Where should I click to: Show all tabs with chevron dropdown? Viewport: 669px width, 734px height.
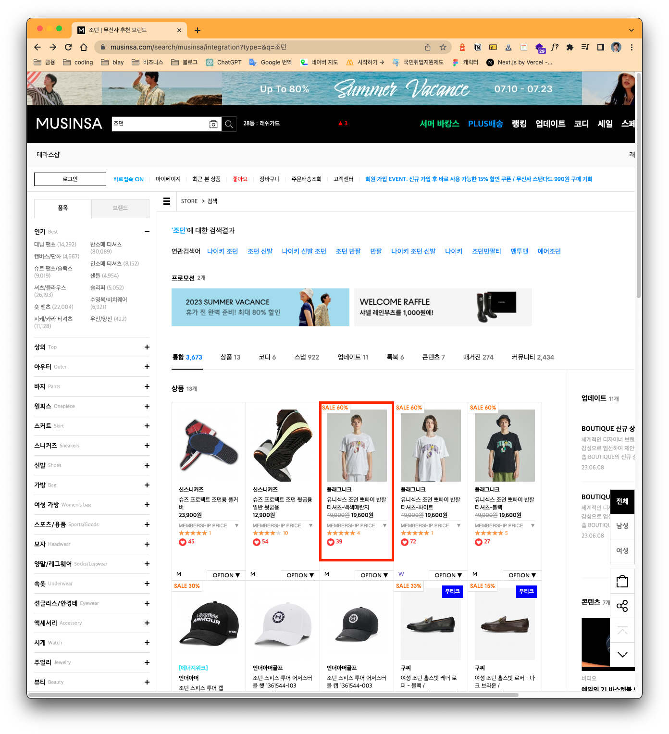(632, 30)
